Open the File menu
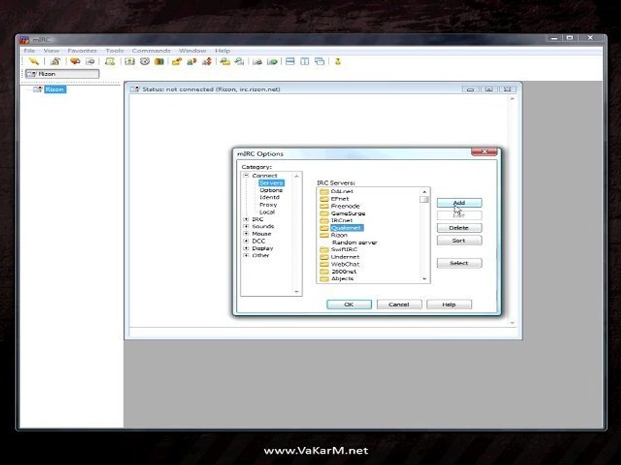This screenshot has height=465, width=621. pyautogui.click(x=29, y=50)
